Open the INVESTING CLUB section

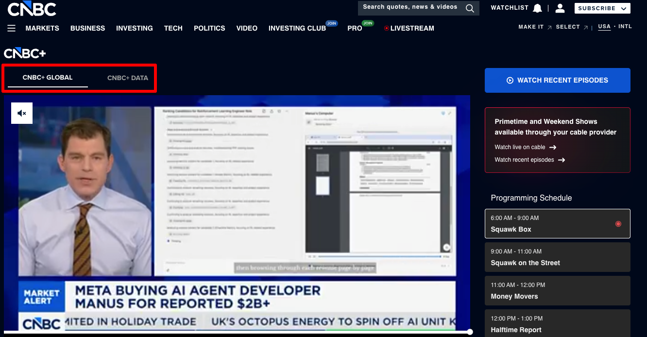click(297, 28)
